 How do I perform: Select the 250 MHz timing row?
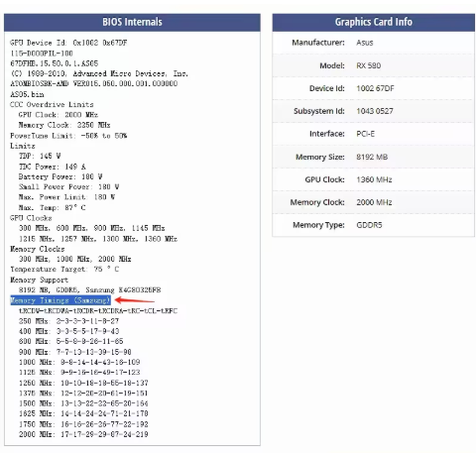pos(68,321)
